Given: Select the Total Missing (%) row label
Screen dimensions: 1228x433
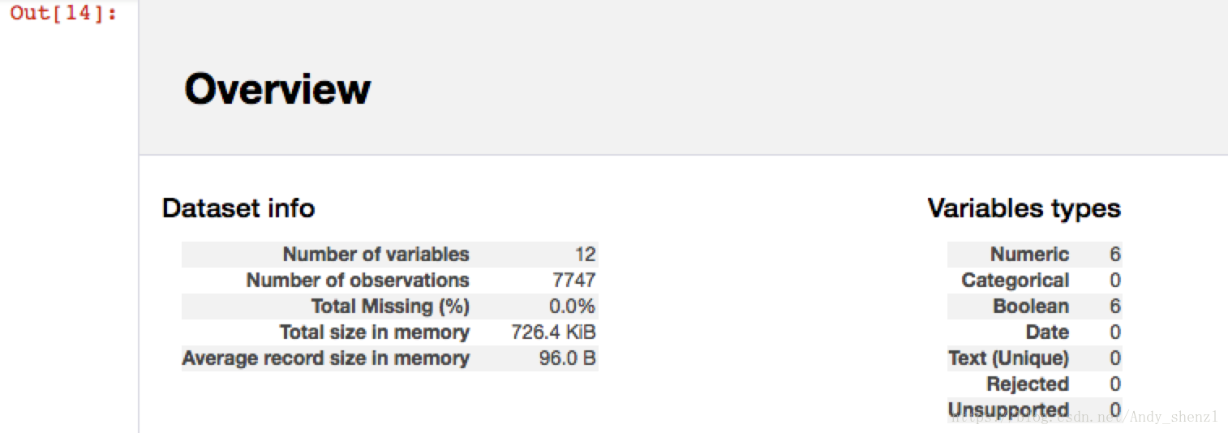Looking at the screenshot, I should [x=391, y=306].
